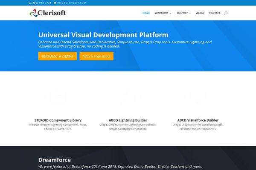Open the Solutions menu
Viewport: 256px width, 170px height.
point(161,13)
